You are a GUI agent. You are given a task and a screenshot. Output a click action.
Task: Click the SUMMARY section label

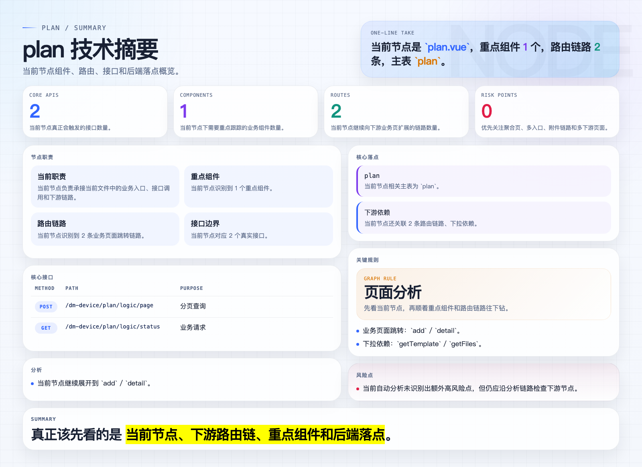click(x=43, y=419)
